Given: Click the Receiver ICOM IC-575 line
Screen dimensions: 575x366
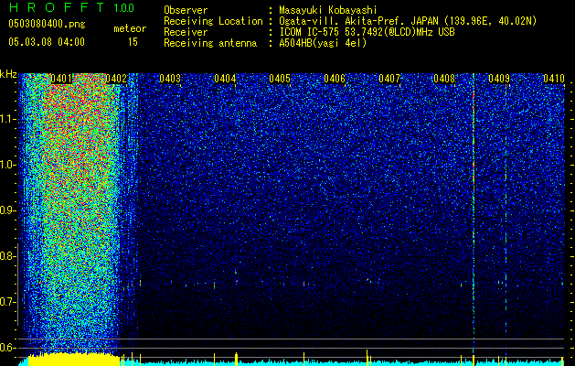Looking at the screenshot, I should click(x=367, y=32).
